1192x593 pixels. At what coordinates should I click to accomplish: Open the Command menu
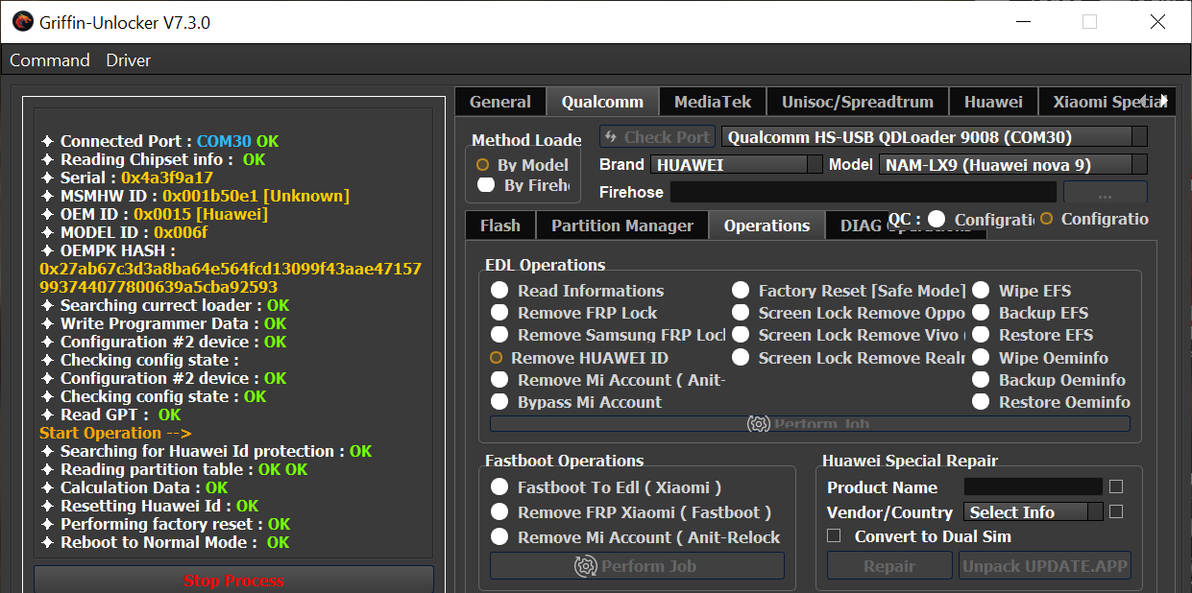coord(50,60)
